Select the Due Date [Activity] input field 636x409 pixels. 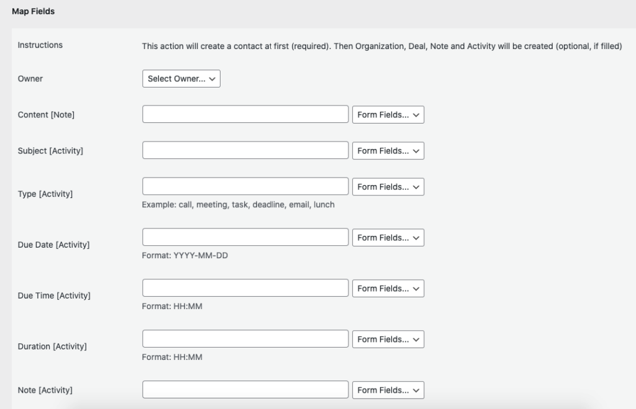click(x=245, y=237)
